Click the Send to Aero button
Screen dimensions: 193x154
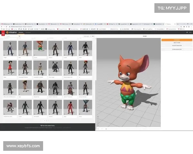tap(176, 43)
